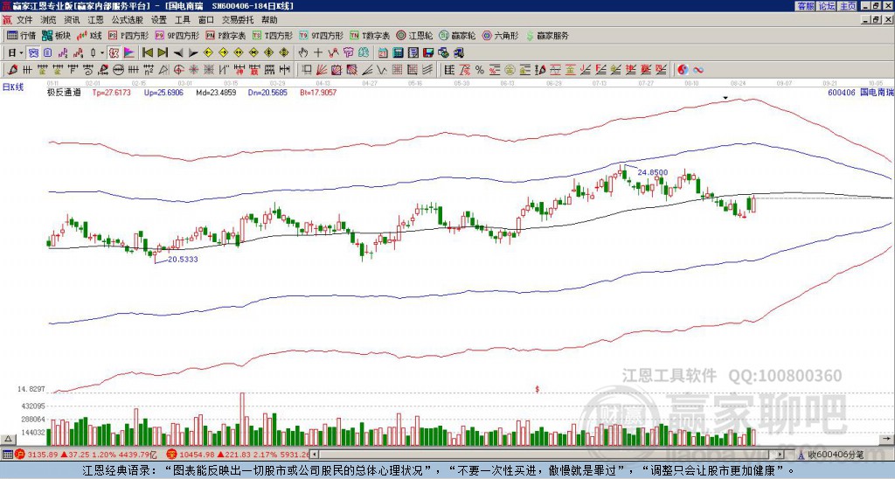Open the 赢家轮 wheel tool

tap(458, 35)
